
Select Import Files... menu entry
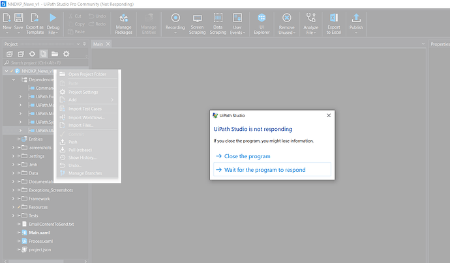87,125
